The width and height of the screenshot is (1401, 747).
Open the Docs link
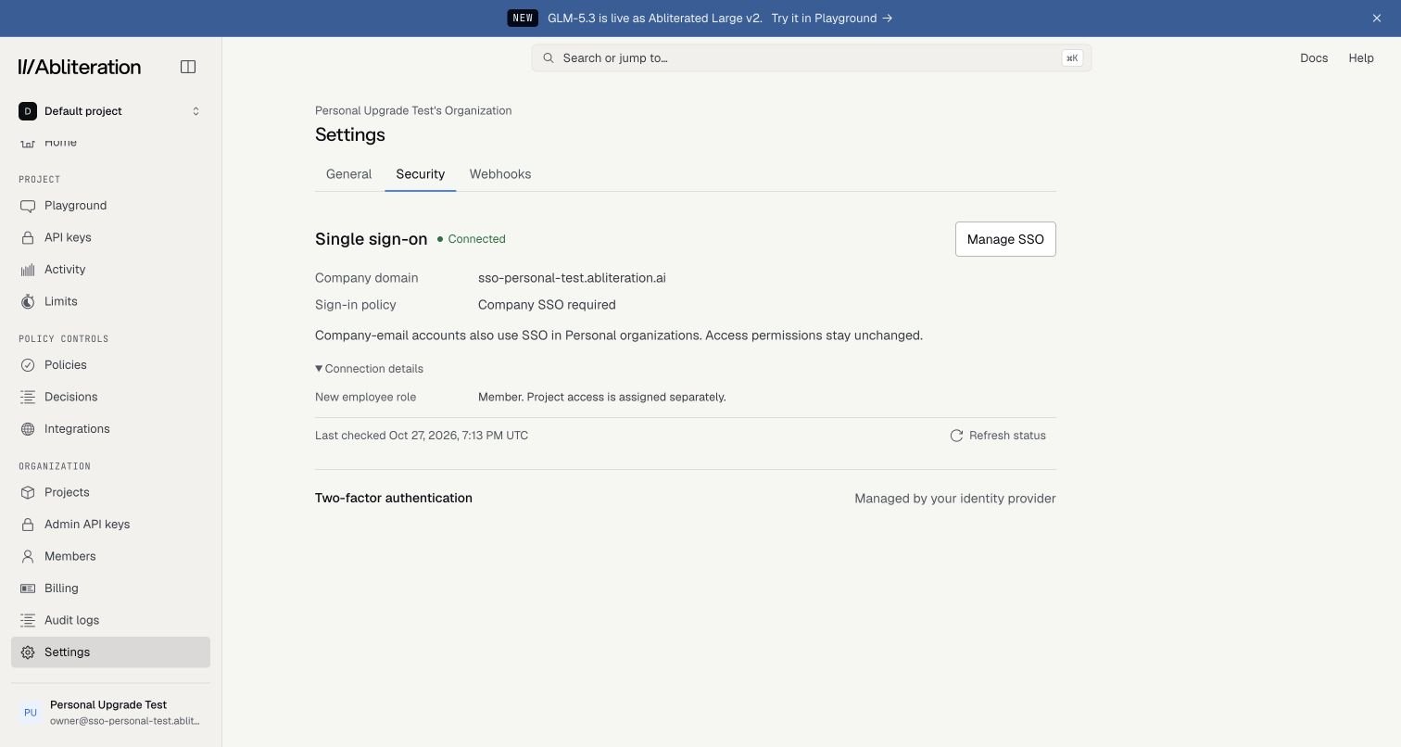point(1314,58)
